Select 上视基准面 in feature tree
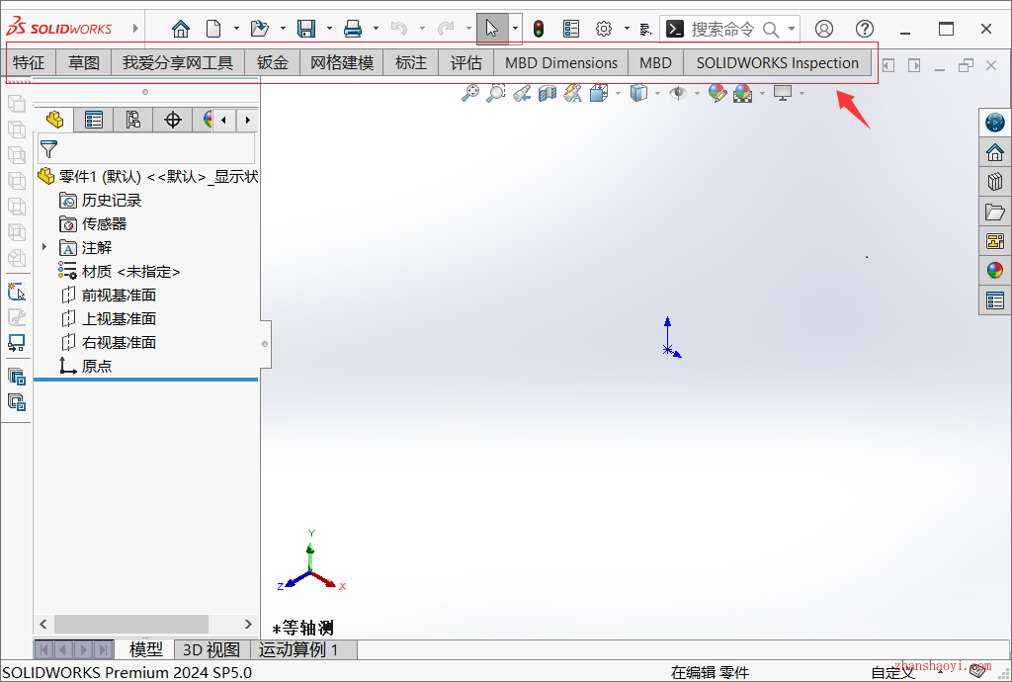The height and width of the screenshot is (682, 1012). point(109,318)
